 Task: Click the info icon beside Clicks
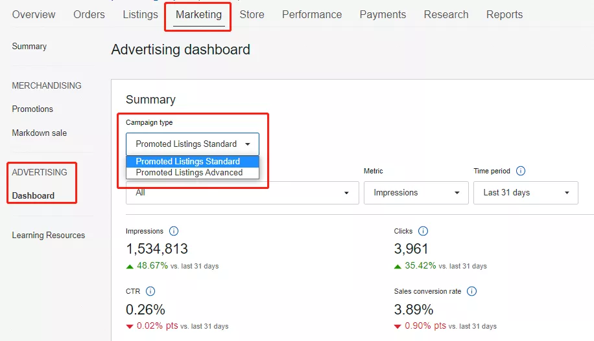(x=423, y=231)
